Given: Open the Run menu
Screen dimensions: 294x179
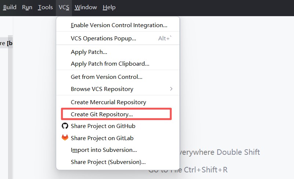Looking at the screenshot, I should click(x=27, y=7).
